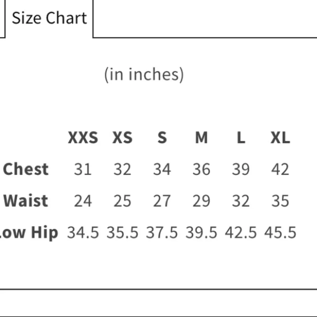317x317 pixels.
Task: Click chest measurement 31 for XXS
Action: point(83,169)
